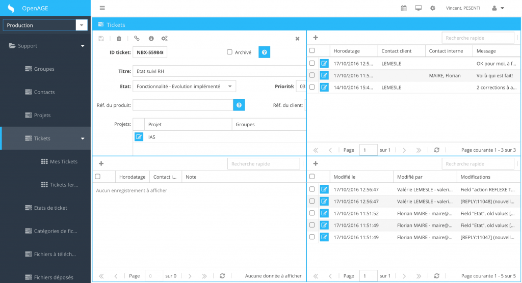Click the delete trash icon in ticket toolbar
The height and width of the screenshot is (283, 522).
119,38
